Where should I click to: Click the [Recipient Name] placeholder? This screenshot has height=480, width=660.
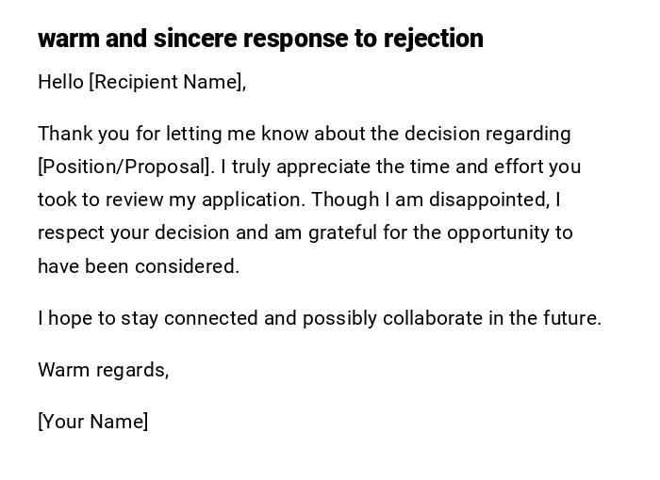click(165, 82)
